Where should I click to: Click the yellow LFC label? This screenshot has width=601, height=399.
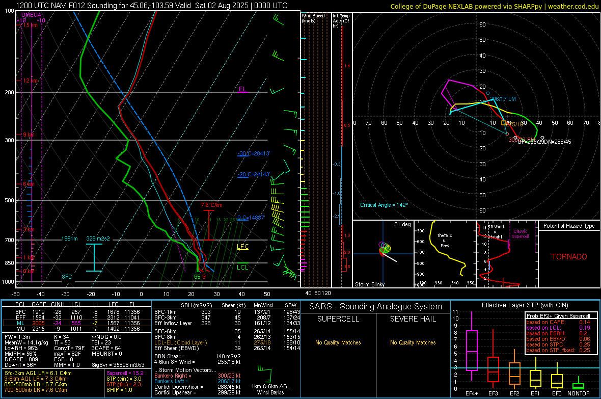click(242, 247)
